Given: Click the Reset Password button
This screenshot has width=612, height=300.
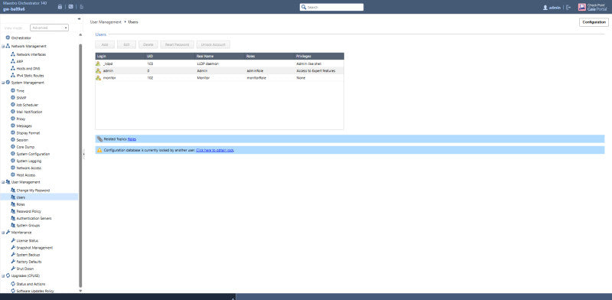Looking at the screenshot, I should click(177, 44).
